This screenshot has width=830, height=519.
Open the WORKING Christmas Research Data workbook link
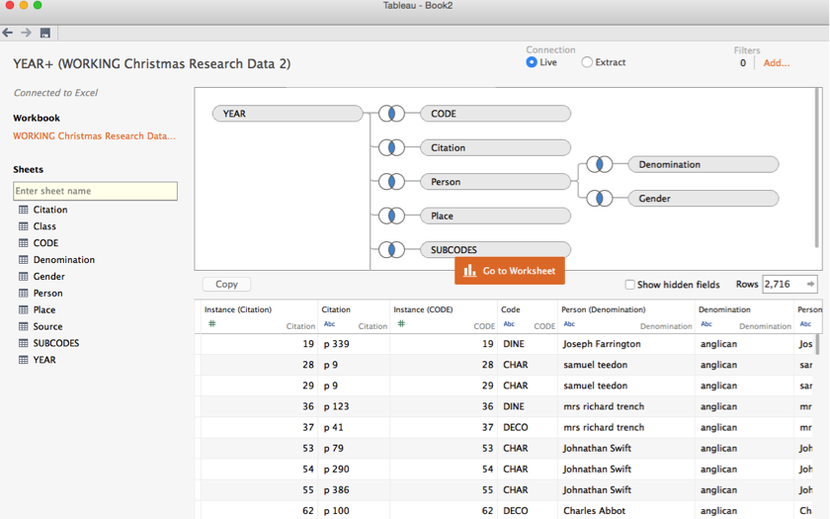[94, 136]
